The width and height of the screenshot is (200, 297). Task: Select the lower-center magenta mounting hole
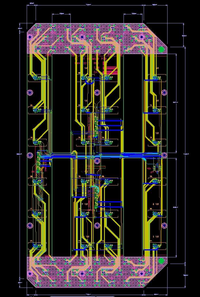pos(97,225)
